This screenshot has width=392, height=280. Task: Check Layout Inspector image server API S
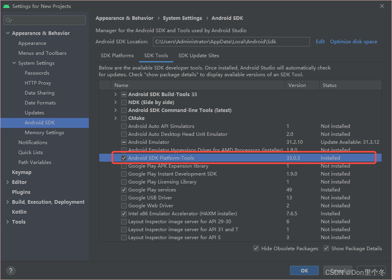(124, 238)
